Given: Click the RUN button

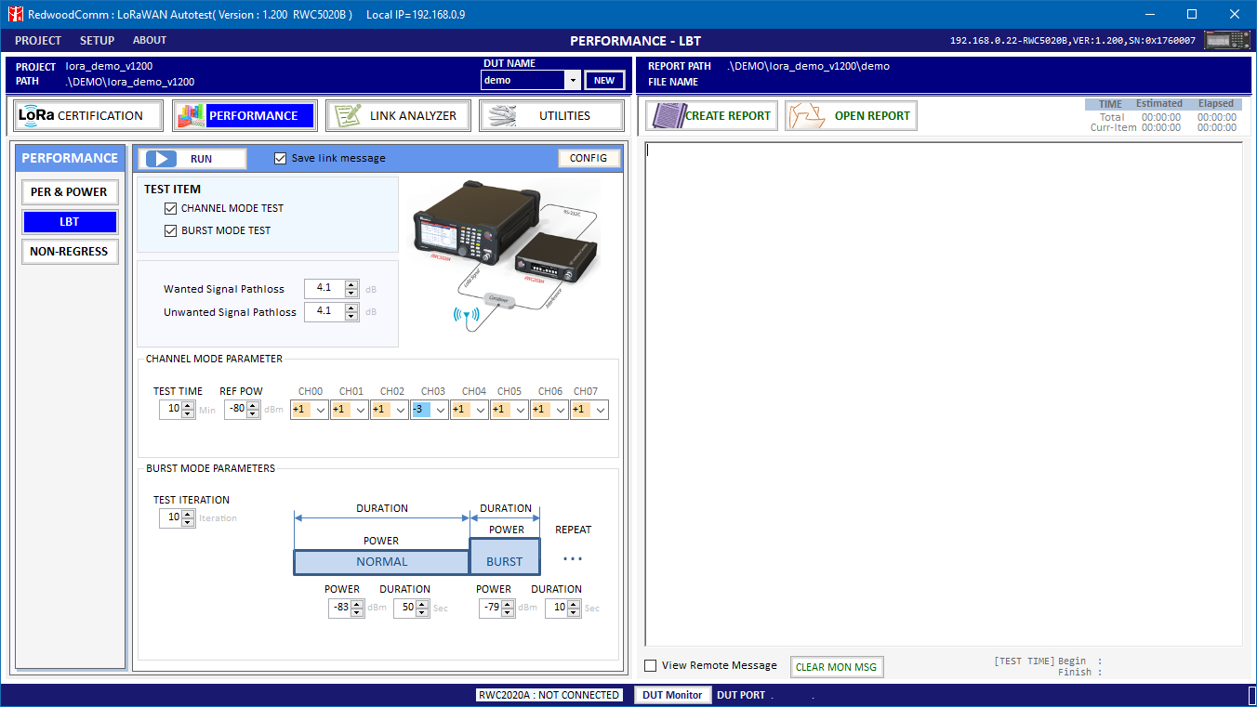Looking at the screenshot, I should [x=192, y=159].
